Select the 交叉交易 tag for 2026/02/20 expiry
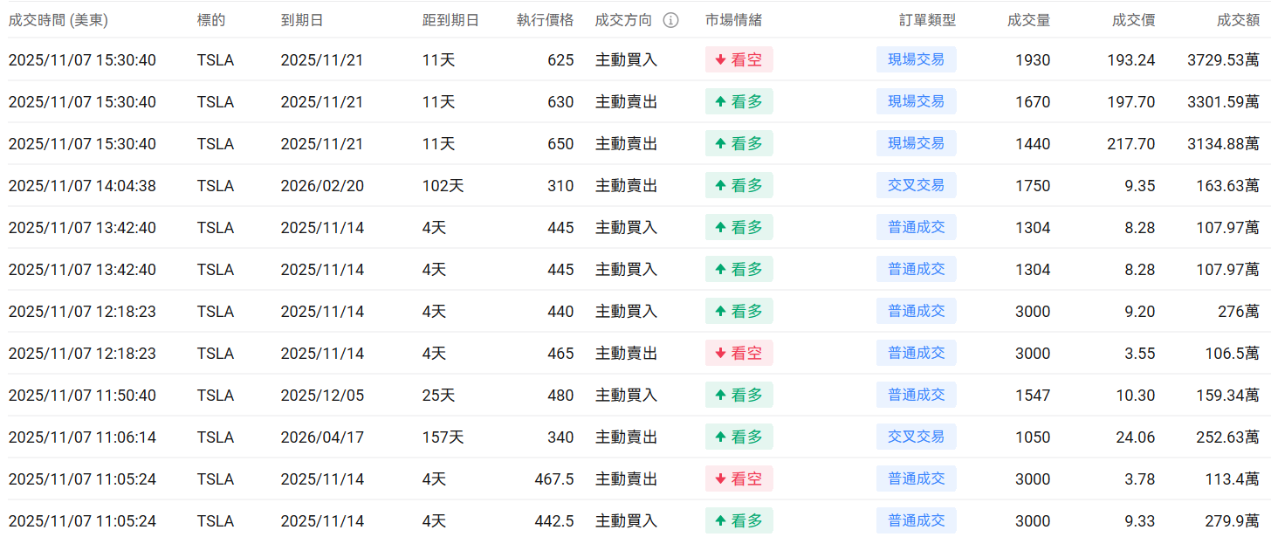This screenshot has width=1271, height=537. pyautogui.click(x=916, y=185)
